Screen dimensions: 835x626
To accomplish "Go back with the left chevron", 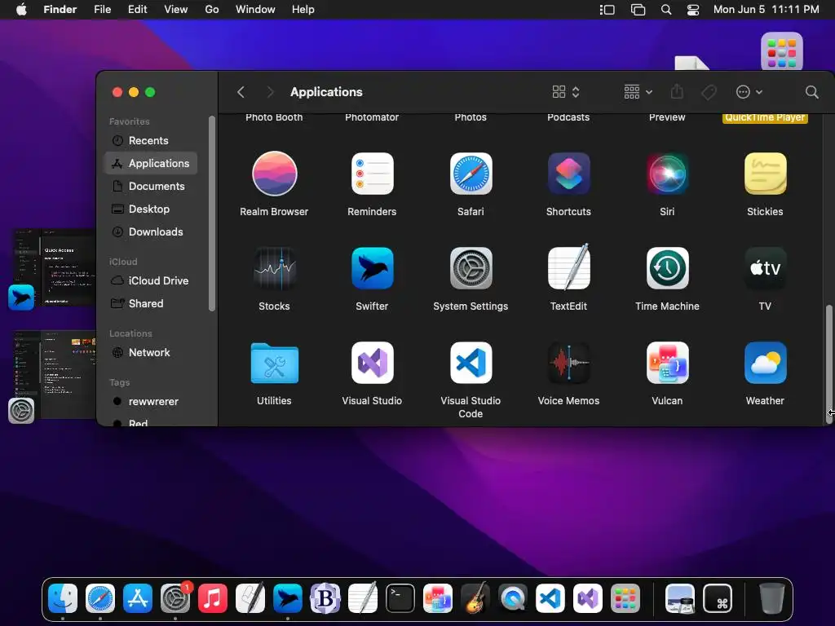I will point(241,92).
